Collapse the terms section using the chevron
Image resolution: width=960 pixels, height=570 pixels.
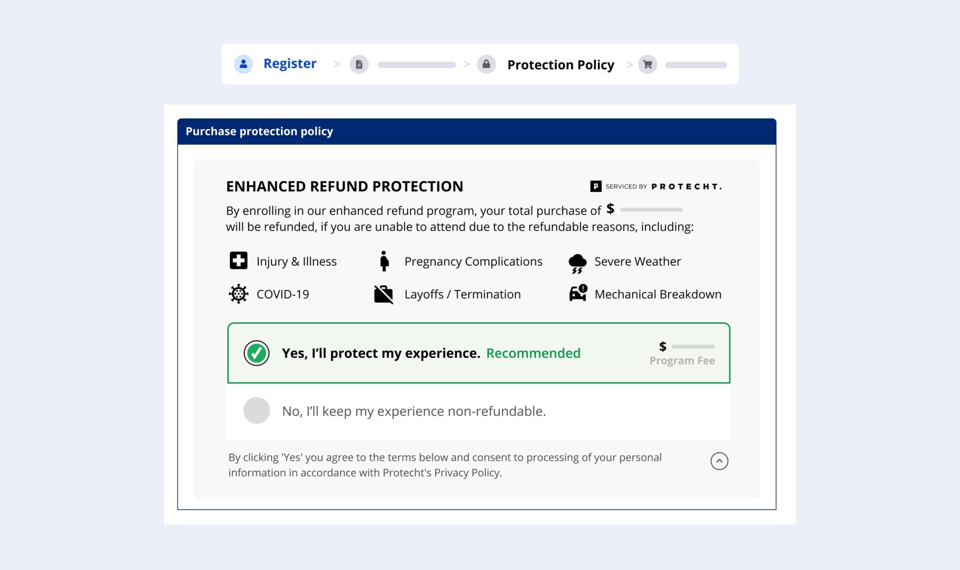[719, 461]
